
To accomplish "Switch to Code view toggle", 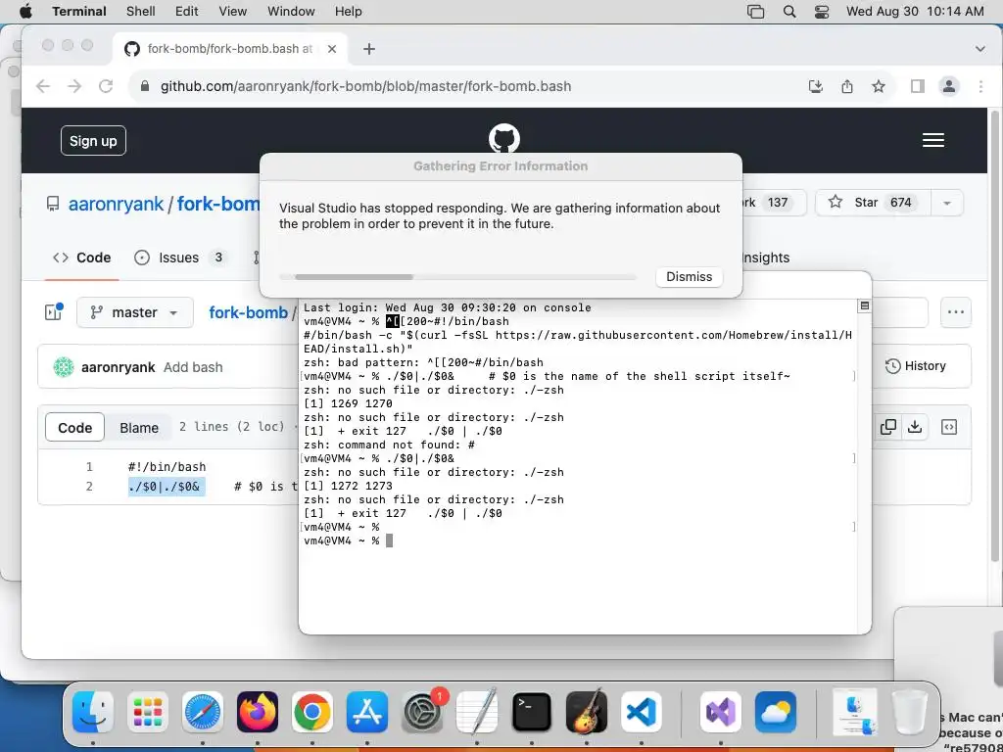I will coord(74,428).
